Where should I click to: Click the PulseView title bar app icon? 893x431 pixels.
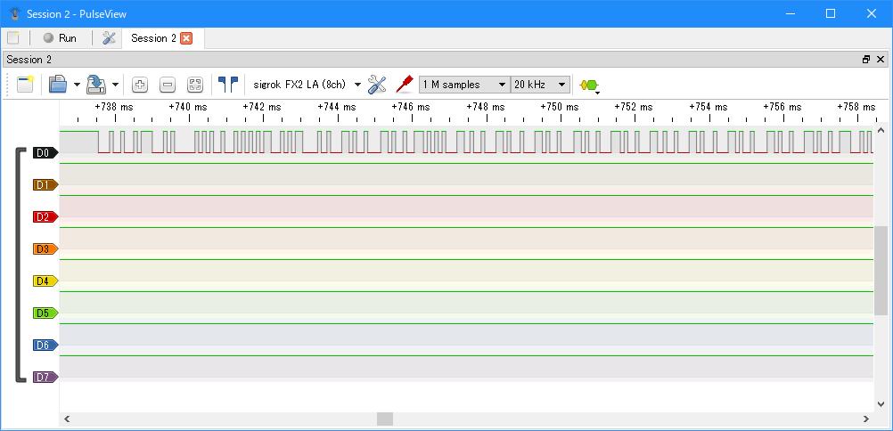click(14, 13)
